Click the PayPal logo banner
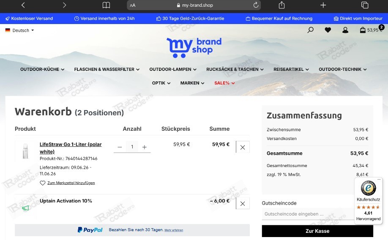 pos(90,230)
